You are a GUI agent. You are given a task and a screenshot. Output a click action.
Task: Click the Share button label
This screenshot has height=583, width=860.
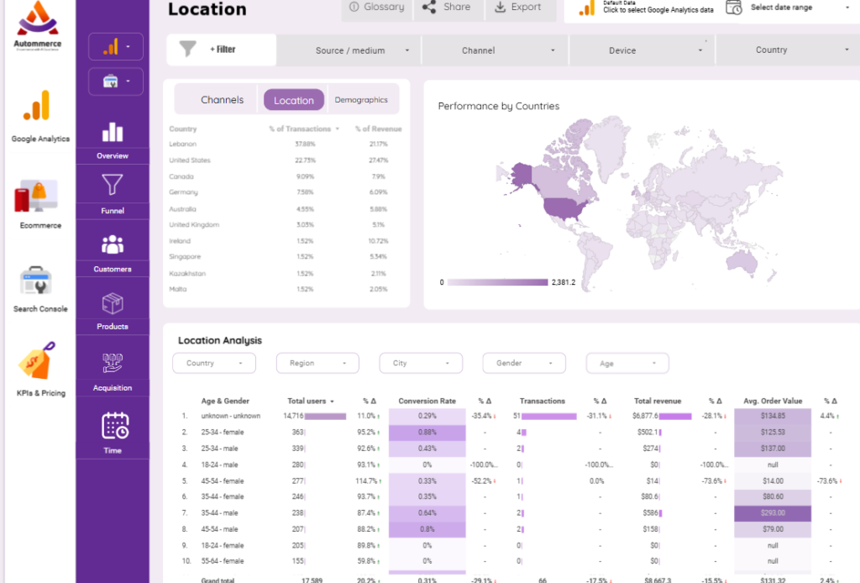pyautogui.click(x=457, y=7)
